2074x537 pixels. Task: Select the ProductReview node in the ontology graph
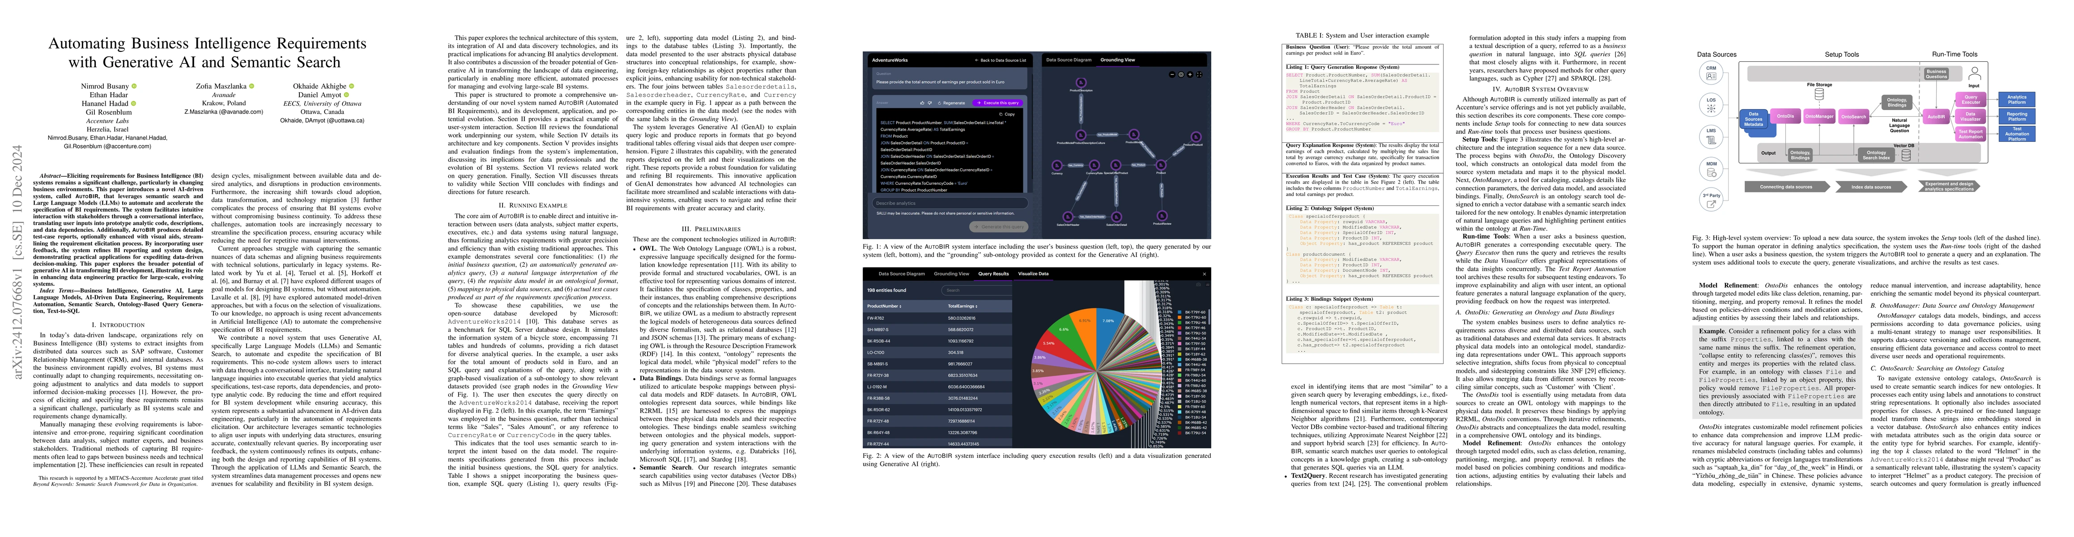pos(1163,216)
